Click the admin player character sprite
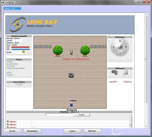This screenshot has width=152, height=137. click(x=71, y=104)
